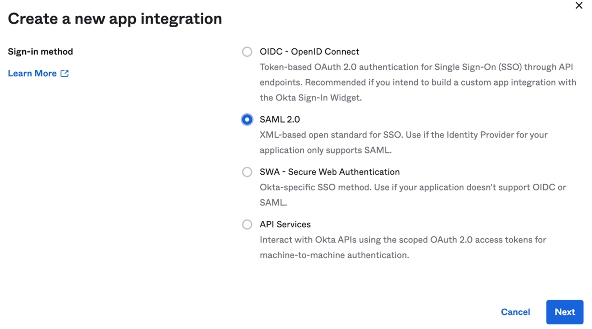Click the external link icon beside Learn More
The width and height of the screenshot is (592, 329).
[x=65, y=73]
